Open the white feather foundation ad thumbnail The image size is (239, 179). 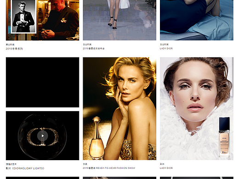197,109
